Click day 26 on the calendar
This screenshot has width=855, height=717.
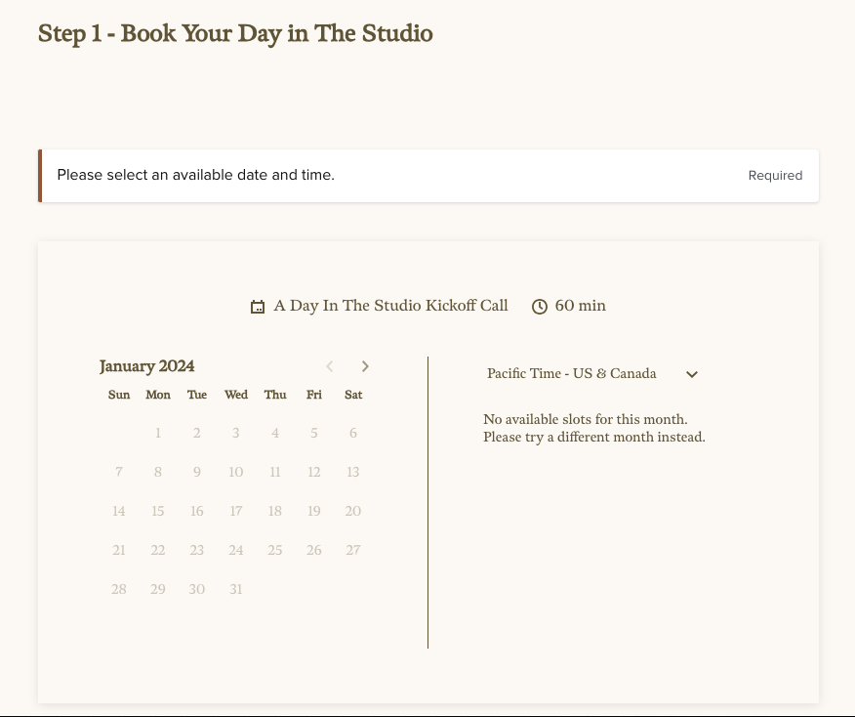click(314, 550)
